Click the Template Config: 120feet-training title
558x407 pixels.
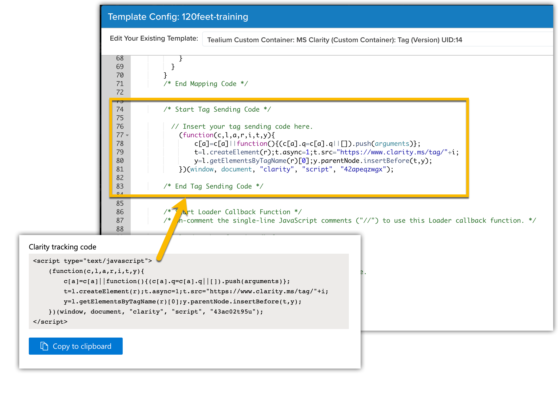[x=178, y=17]
